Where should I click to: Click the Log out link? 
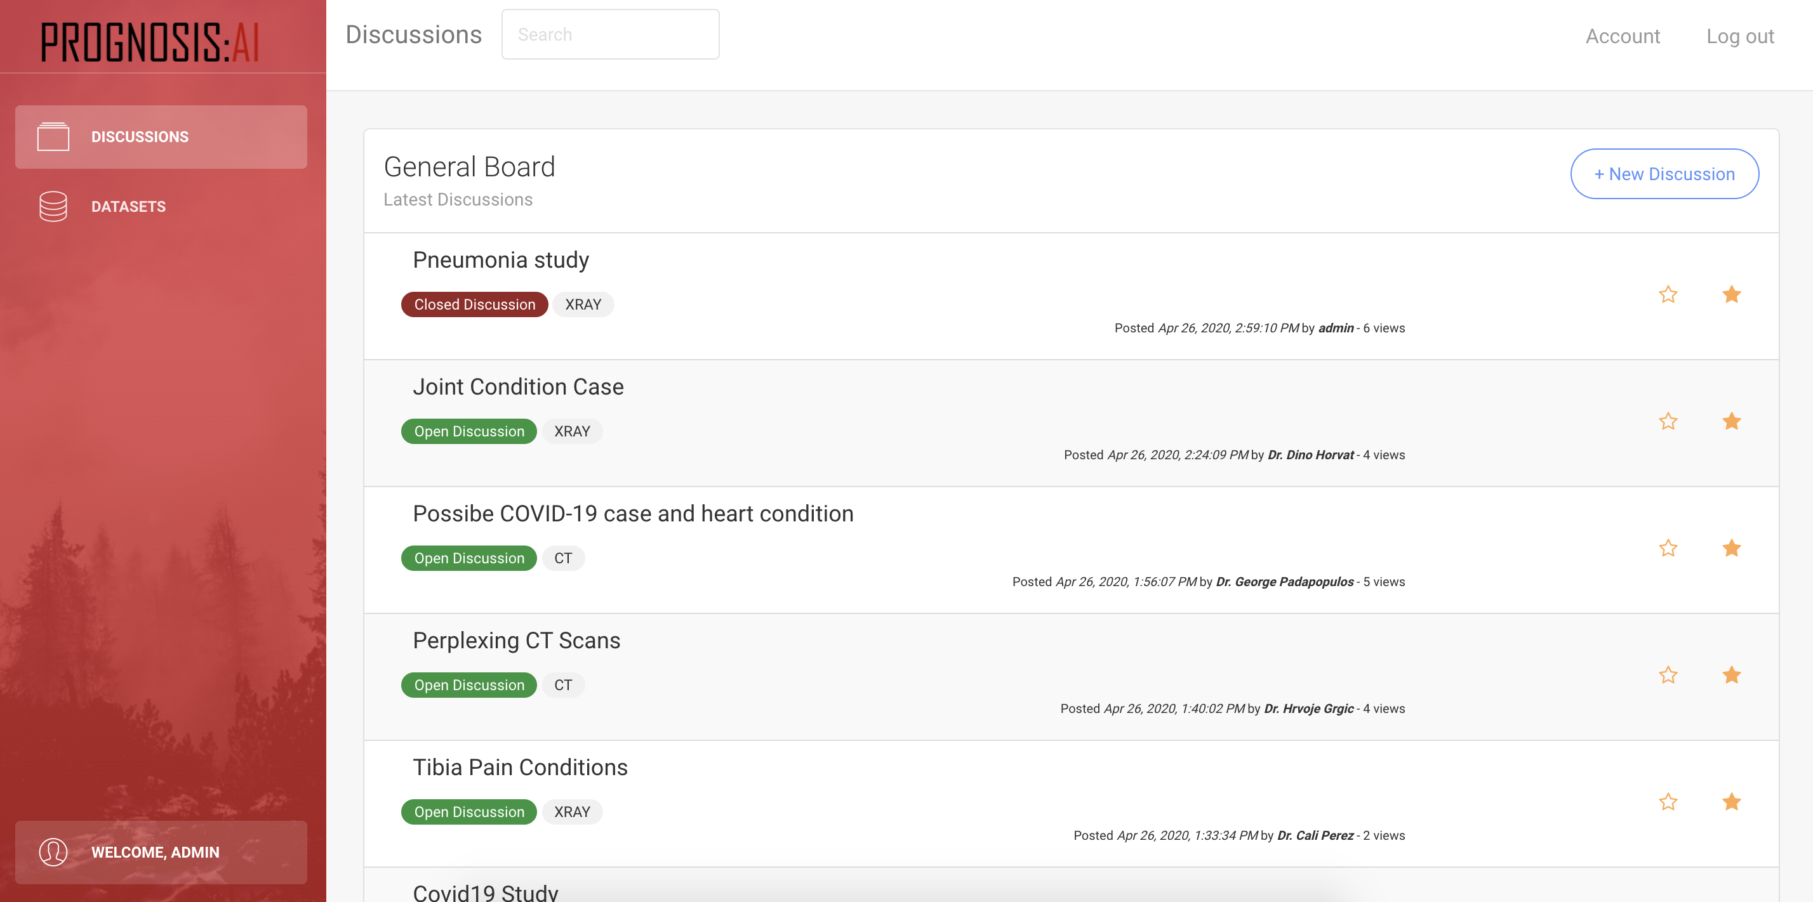(x=1739, y=36)
